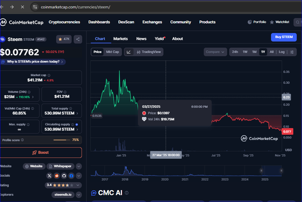Open the Watchlist star icon
Image resolution: width=302 pixels, height=202 pixels.
click(272, 22)
